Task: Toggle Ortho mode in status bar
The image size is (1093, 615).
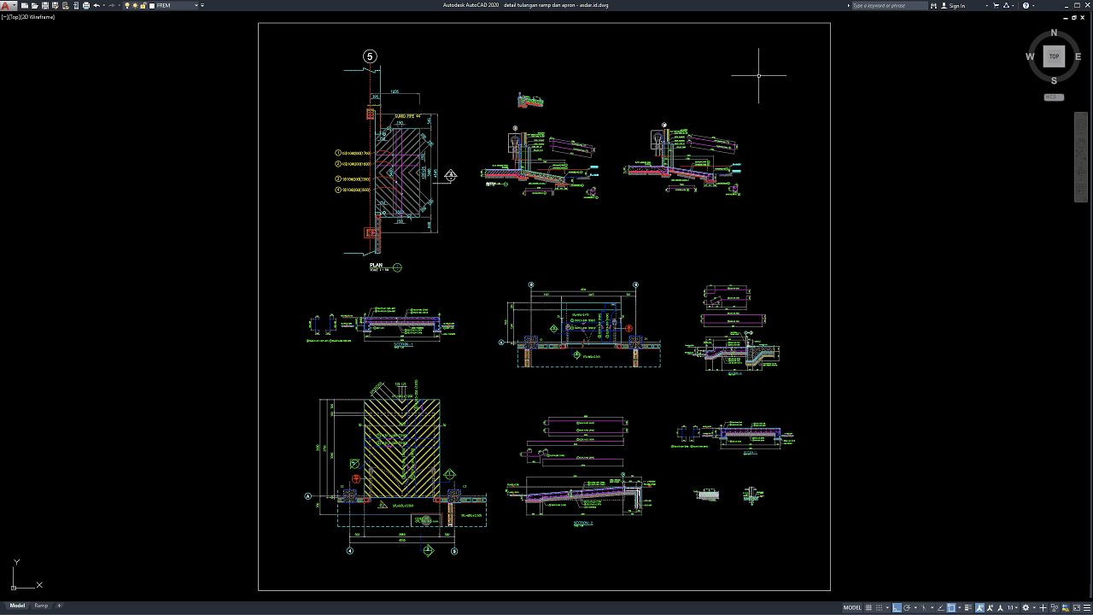Action: point(897,607)
